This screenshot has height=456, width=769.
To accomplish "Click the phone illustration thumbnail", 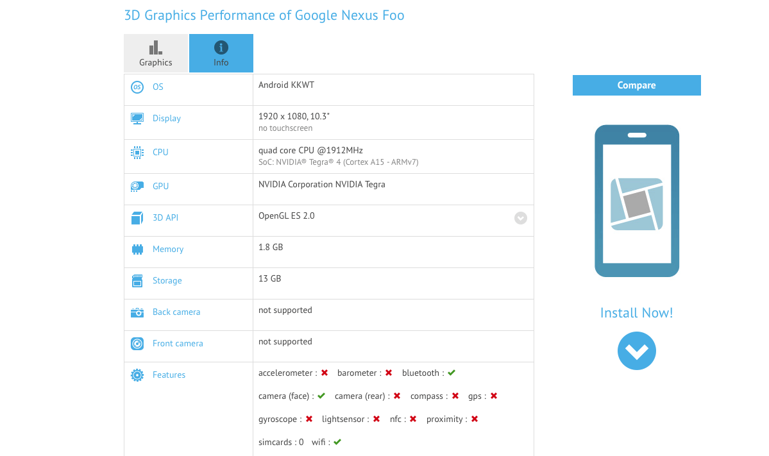I will pos(636,201).
